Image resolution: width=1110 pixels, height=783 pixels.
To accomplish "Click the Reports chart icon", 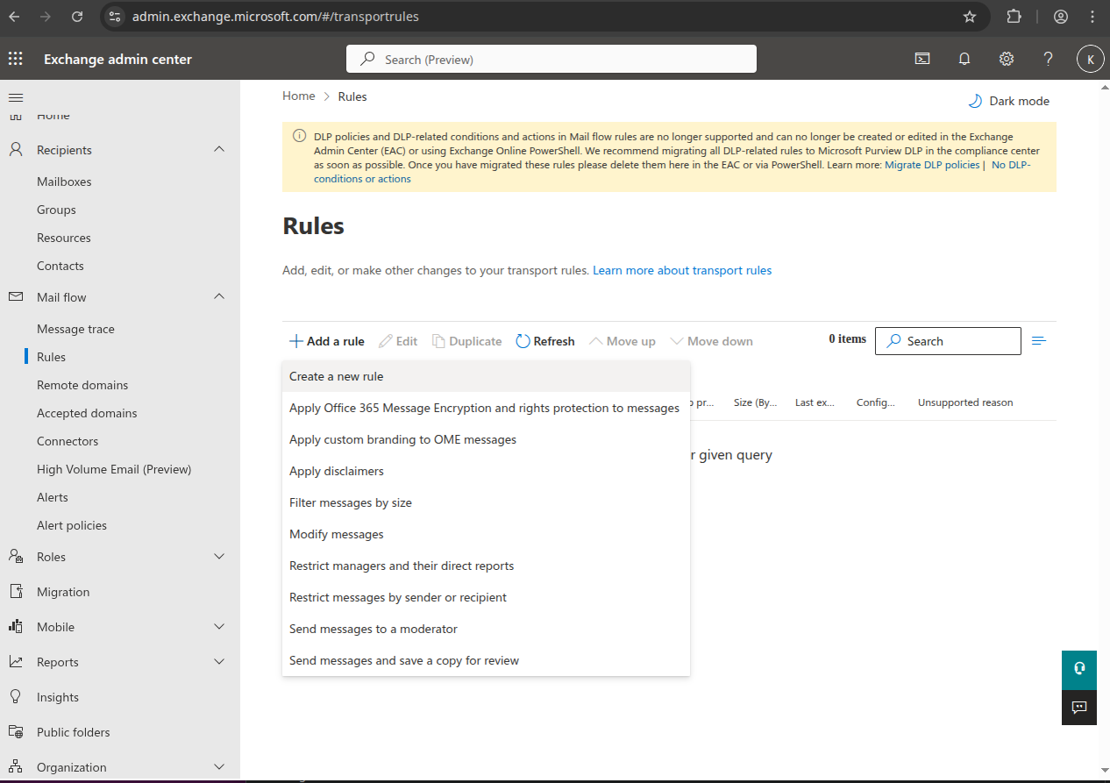I will 16,662.
